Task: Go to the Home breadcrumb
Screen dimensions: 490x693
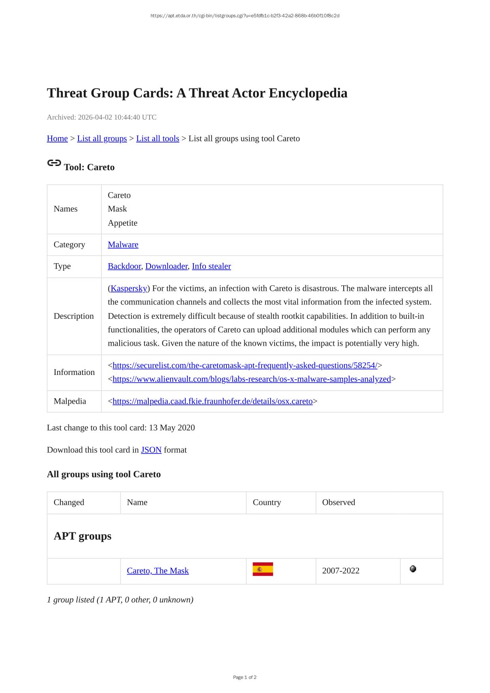Action: coord(57,139)
